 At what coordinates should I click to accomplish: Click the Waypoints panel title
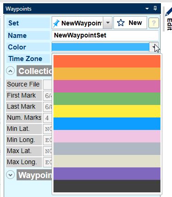tap(18, 9)
